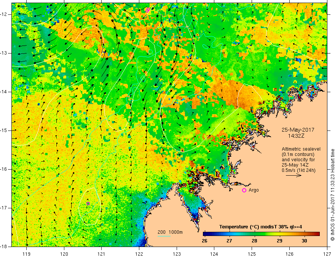Screen dimensions: 335x258
Task: Click the longitude axis label '122'
Action: [x=139, y=254]
